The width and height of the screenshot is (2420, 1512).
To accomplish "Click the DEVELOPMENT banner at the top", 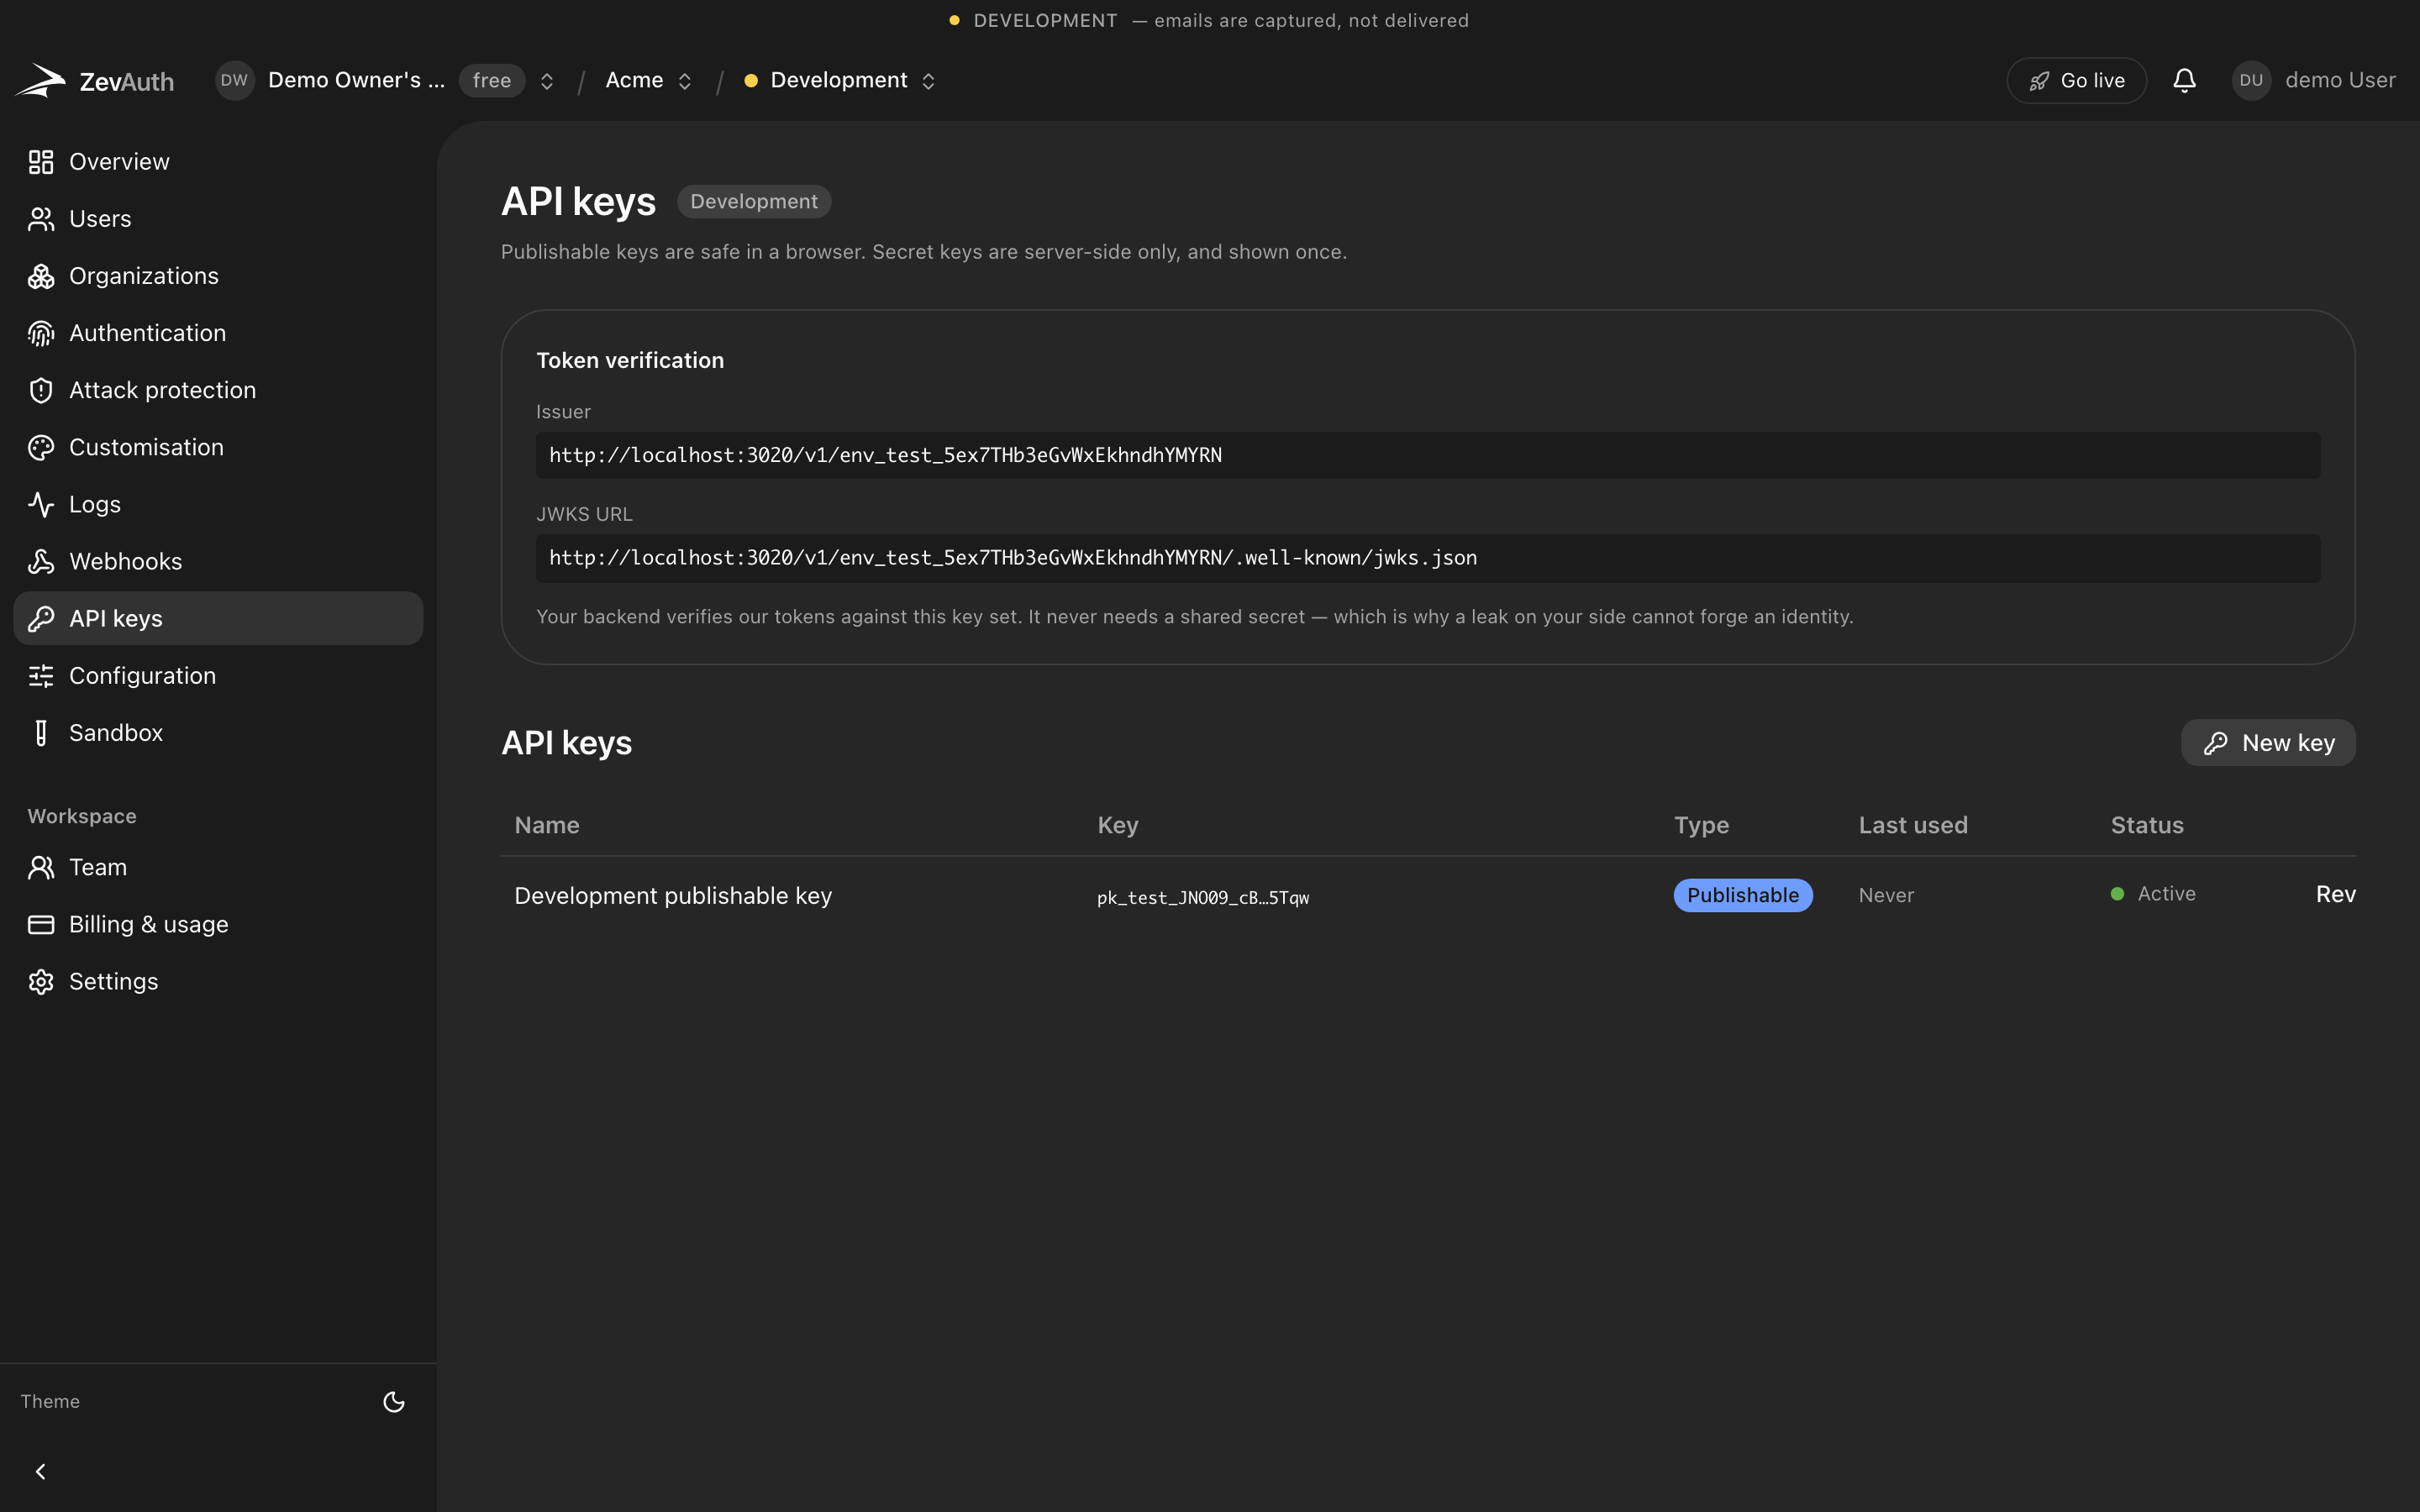I will click(1209, 20).
